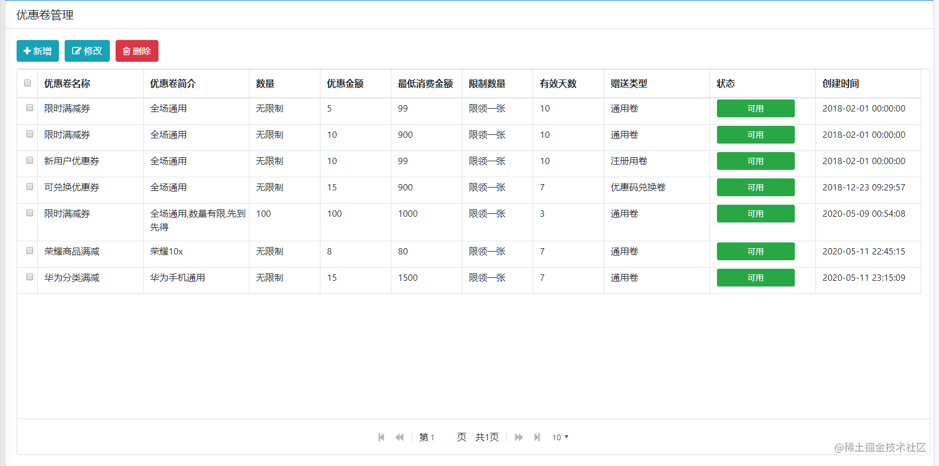This screenshot has height=466, width=939.
Task: Tick the 荣耀商品满减 row checkbox
Action: (30, 250)
